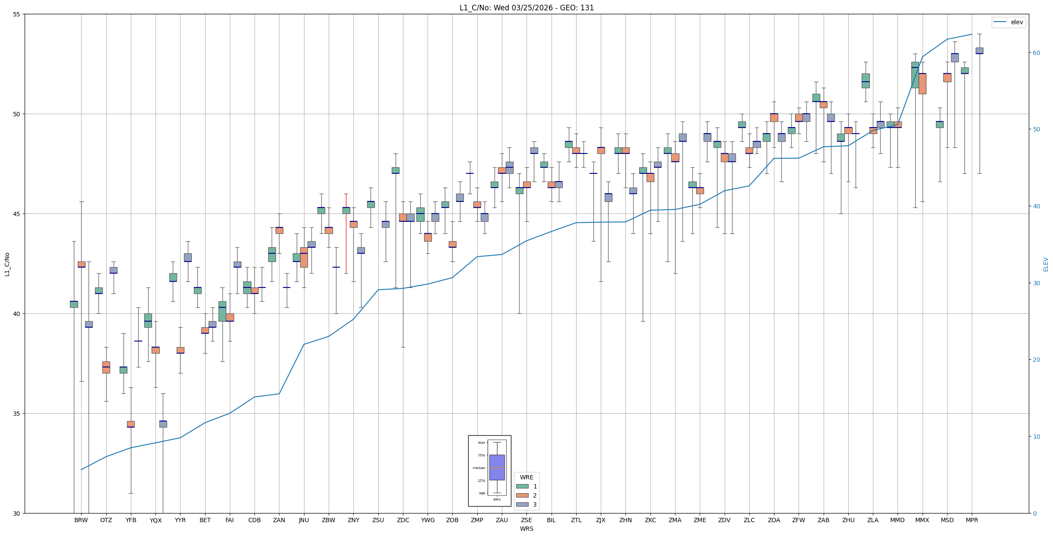The image size is (1053, 536).
Task: Click the BIL station tick label
Action: 551,520
